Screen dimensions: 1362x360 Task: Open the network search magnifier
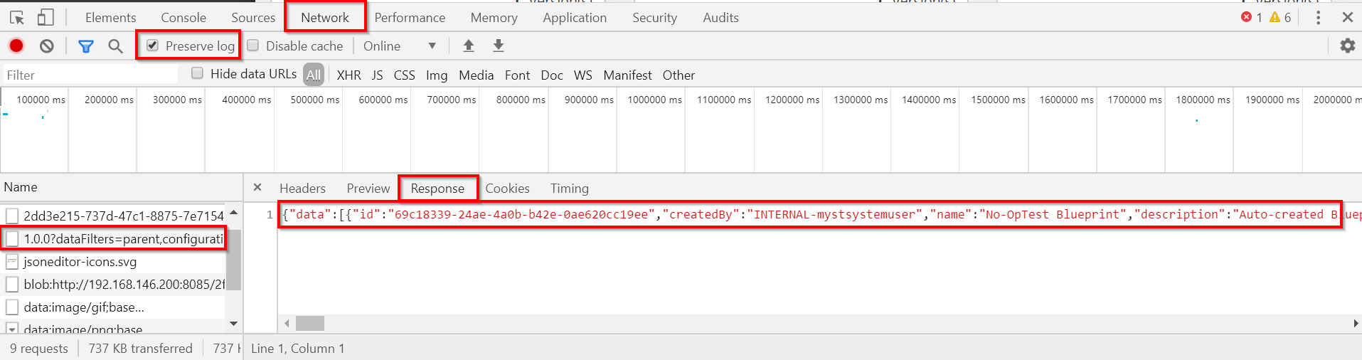click(x=115, y=46)
